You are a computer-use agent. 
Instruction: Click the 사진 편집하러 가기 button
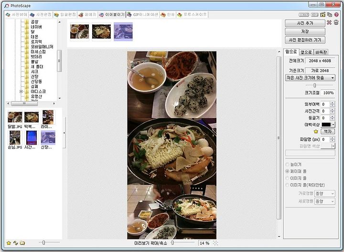tap(305, 40)
